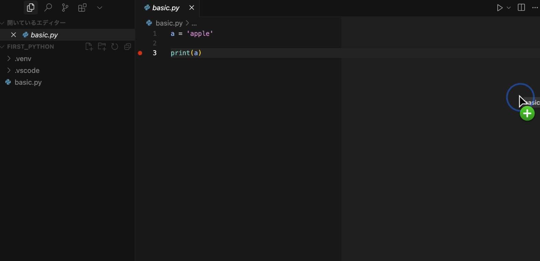
Task: Click the New File icon in explorer
Action: point(89,47)
